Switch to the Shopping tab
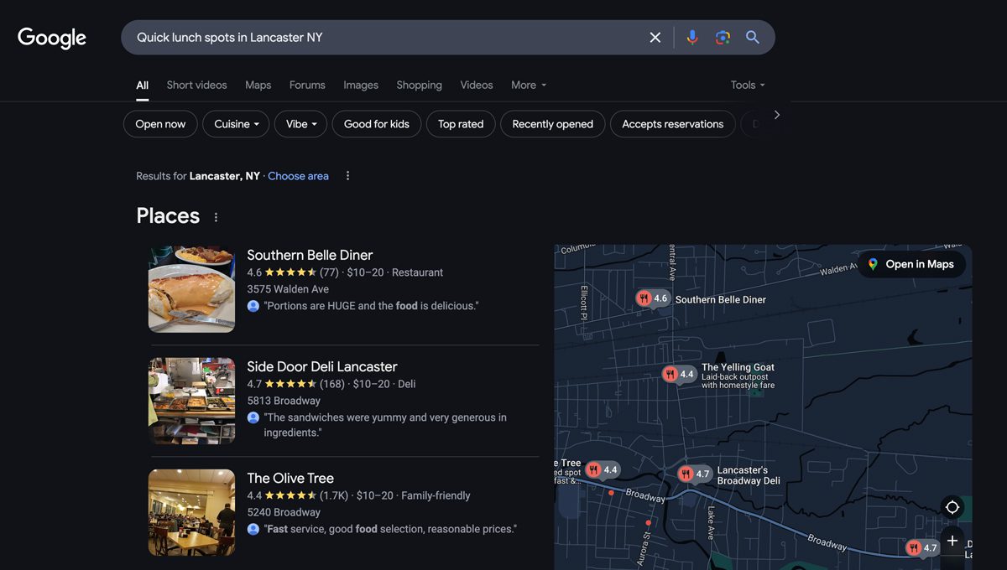The image size is (1007, 570). (419, 85)
